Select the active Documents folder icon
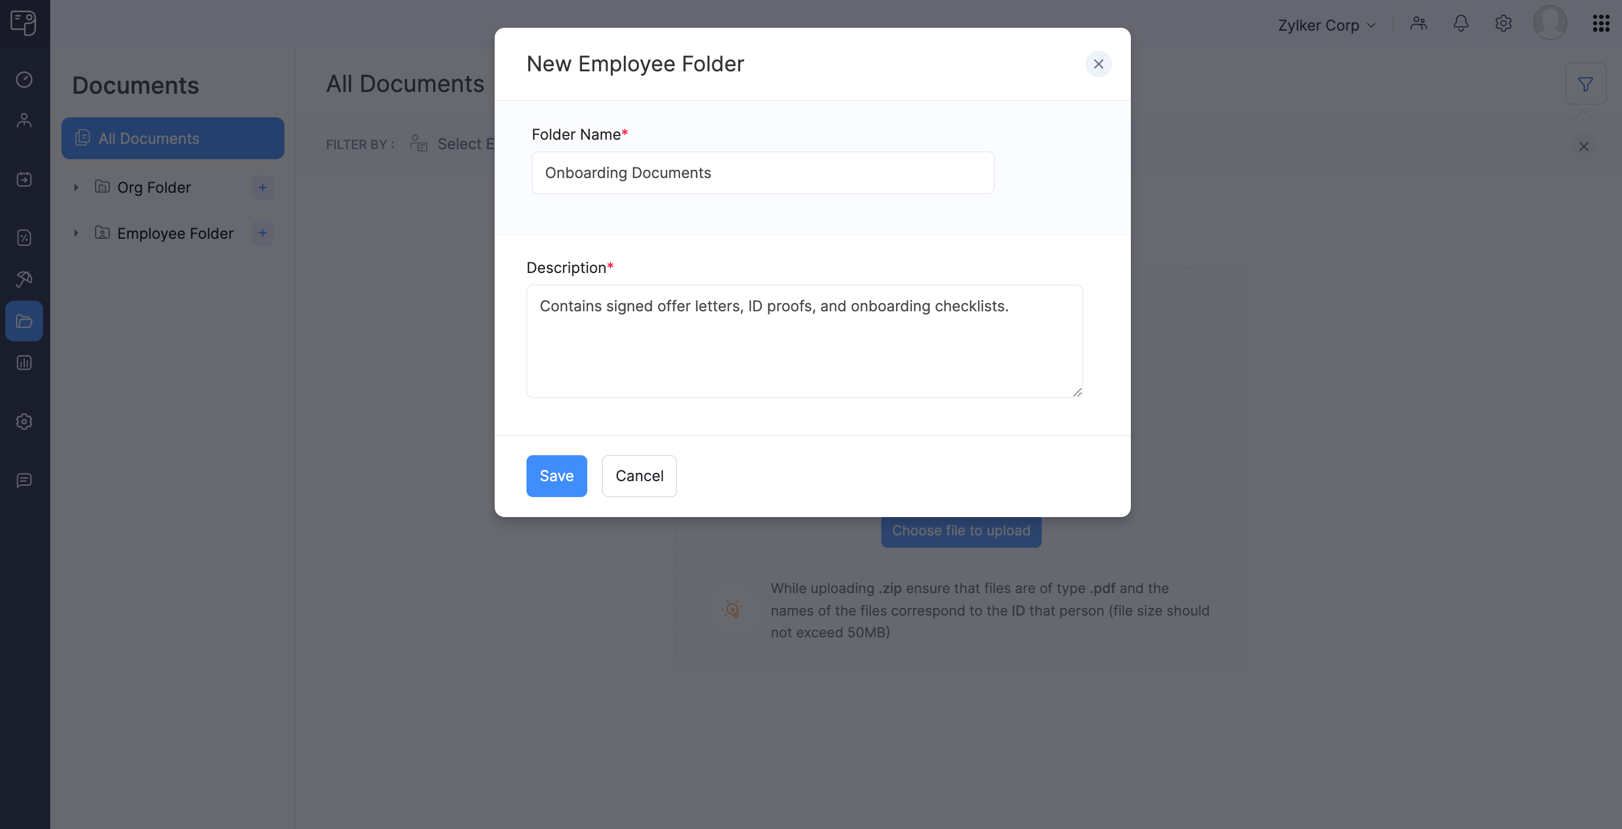Screen dimensions: 1622x829 tap(24, 321)
